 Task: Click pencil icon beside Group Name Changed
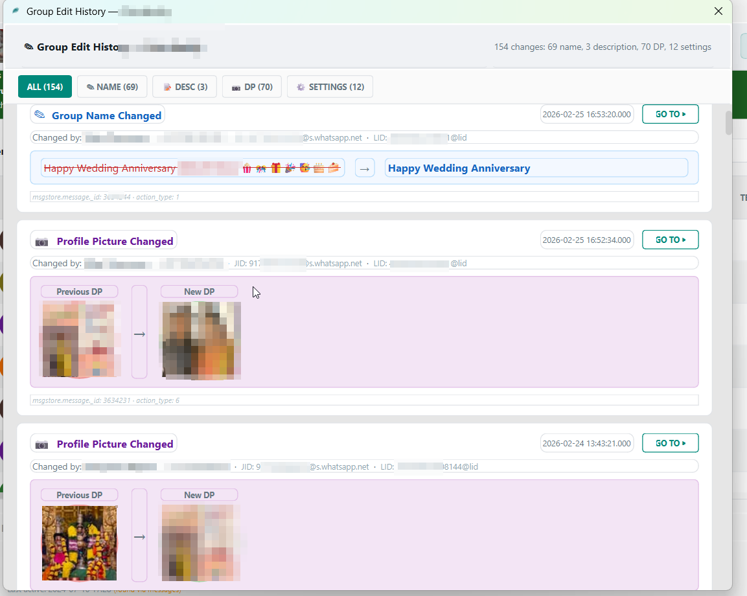point(40,115)
